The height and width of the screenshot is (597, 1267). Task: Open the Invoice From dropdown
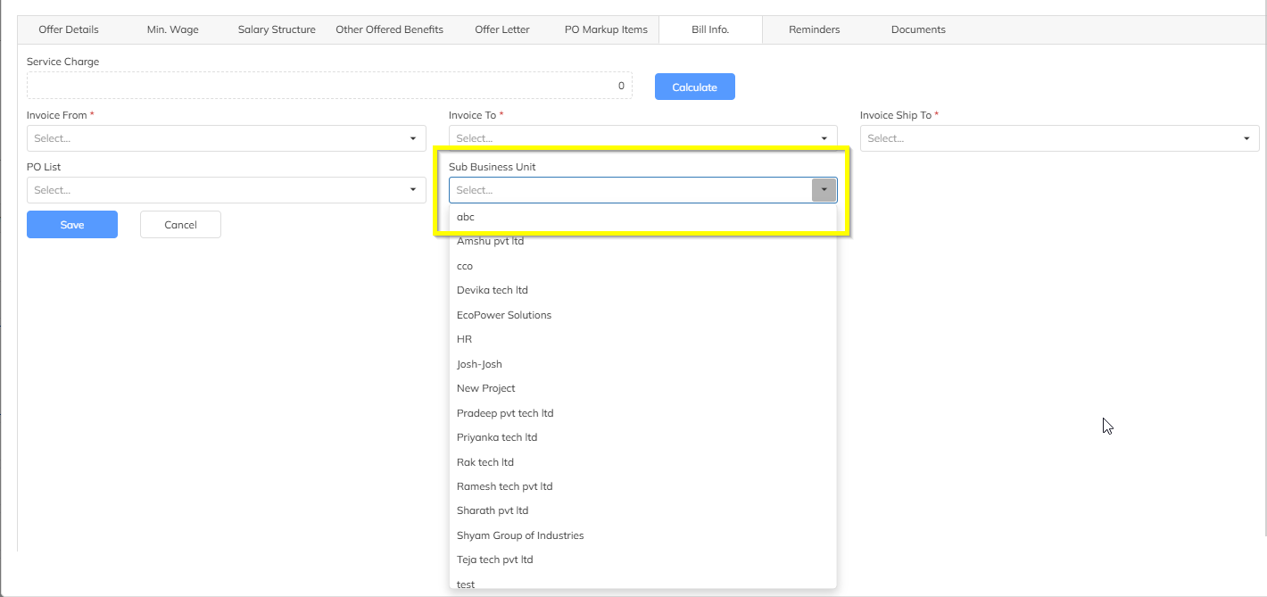226,138
